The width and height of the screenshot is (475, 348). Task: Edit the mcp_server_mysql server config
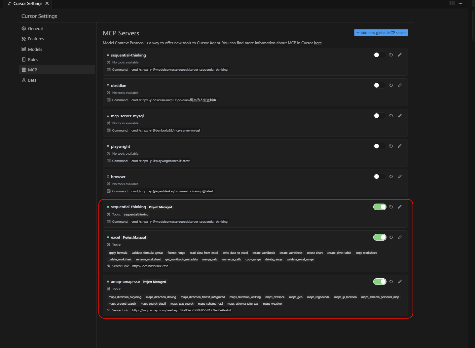tap(400, 116)
